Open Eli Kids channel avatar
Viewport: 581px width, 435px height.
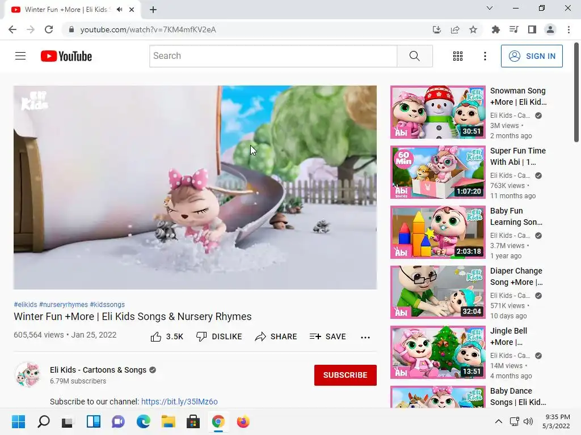28,375
